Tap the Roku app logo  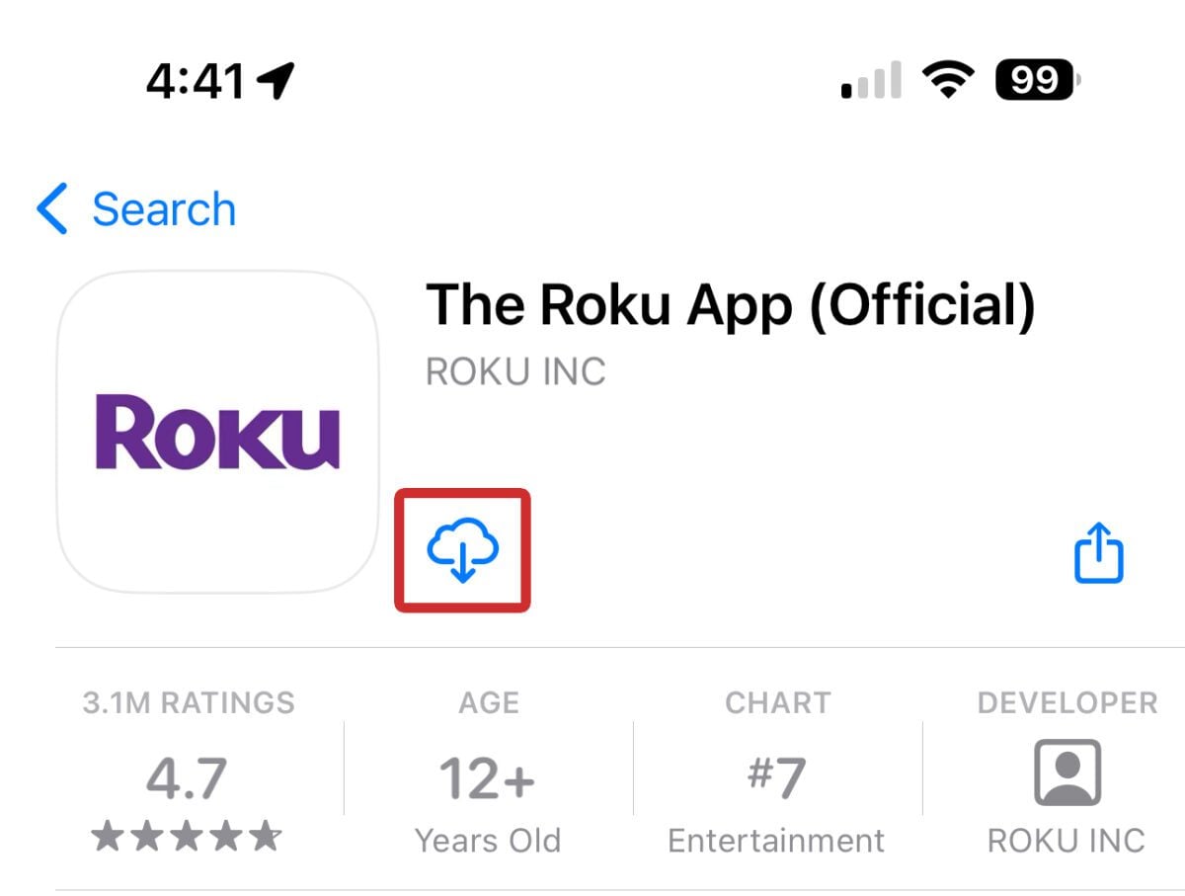click(x=217, y=432)
